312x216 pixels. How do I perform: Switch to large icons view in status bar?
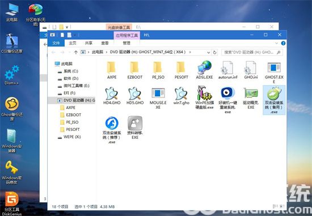coord(282,206)
